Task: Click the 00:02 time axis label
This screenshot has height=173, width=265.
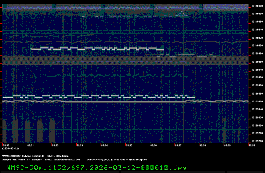Action: pyautogui.click(x=55, y=145)
